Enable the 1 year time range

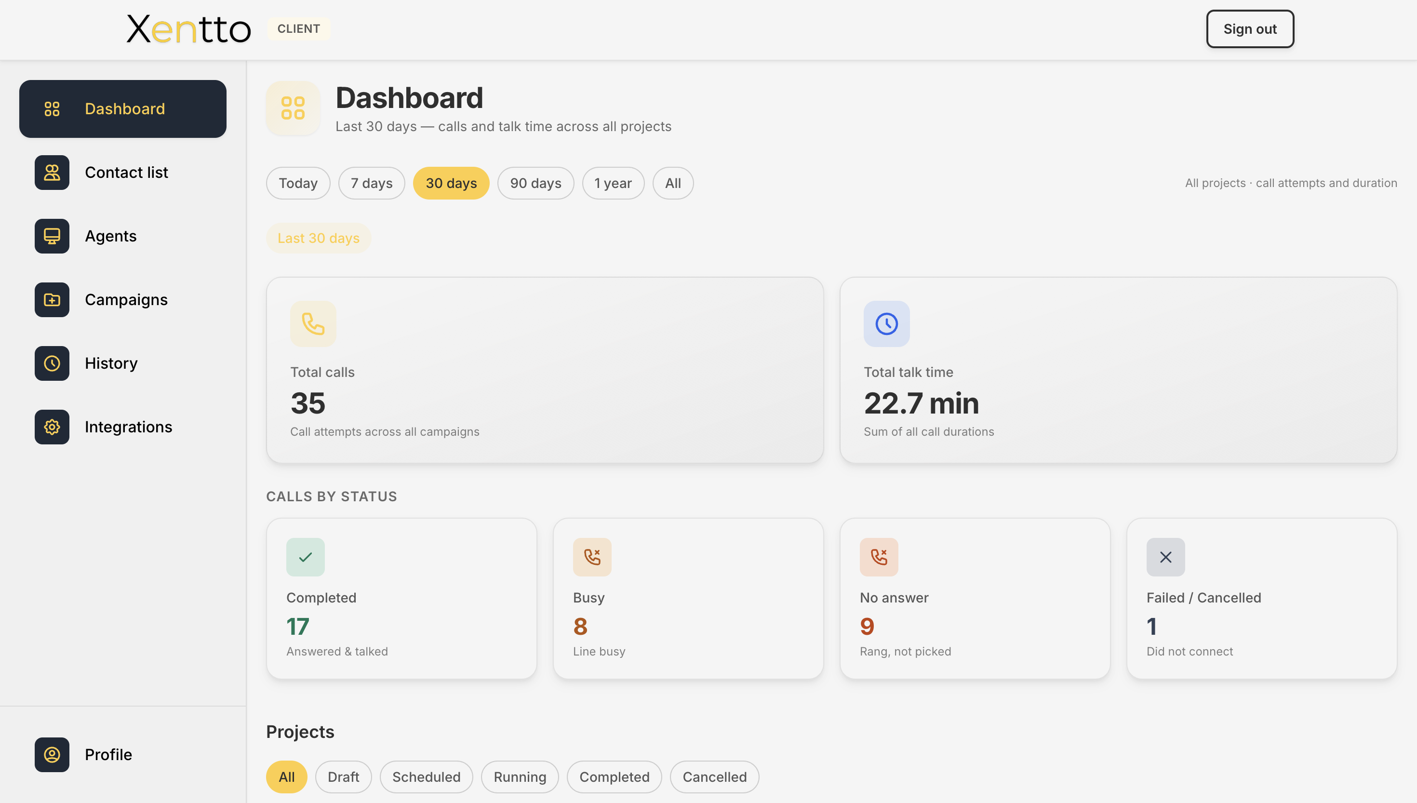(613, 183)
